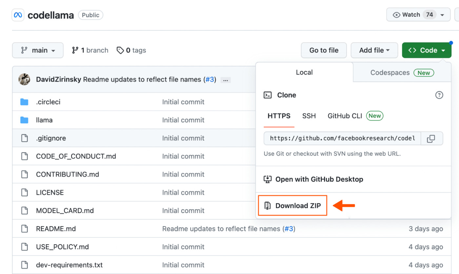
Task: Click the tags icon near 0 tags
Action: [120, 50]
